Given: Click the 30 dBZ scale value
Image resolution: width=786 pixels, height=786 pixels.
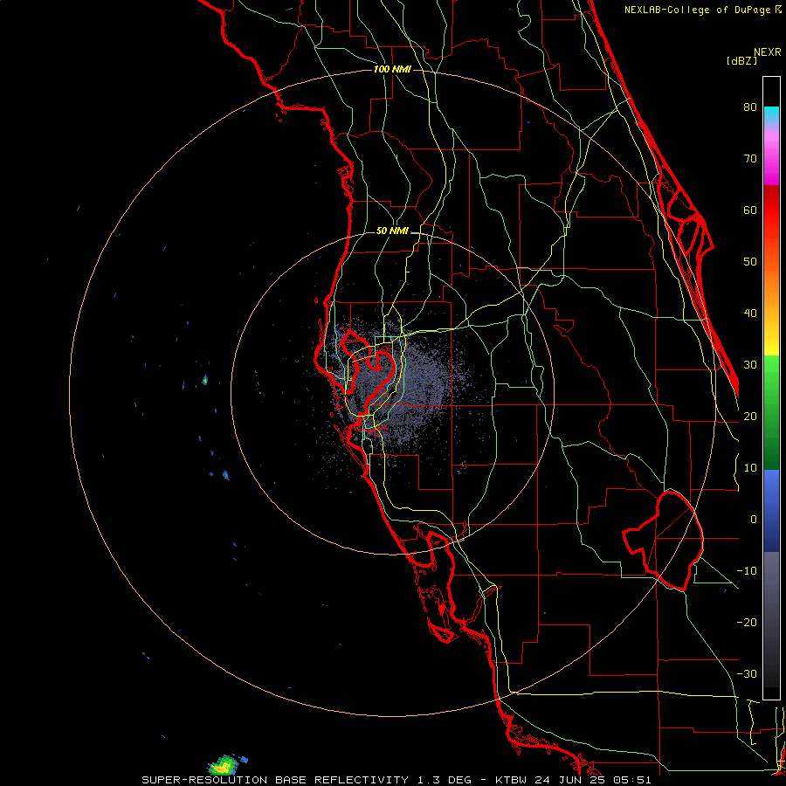Looking at the screenshot, I should tap(750, 365).
